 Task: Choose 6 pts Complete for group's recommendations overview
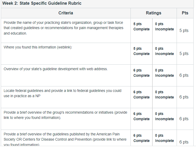[141, 116]
